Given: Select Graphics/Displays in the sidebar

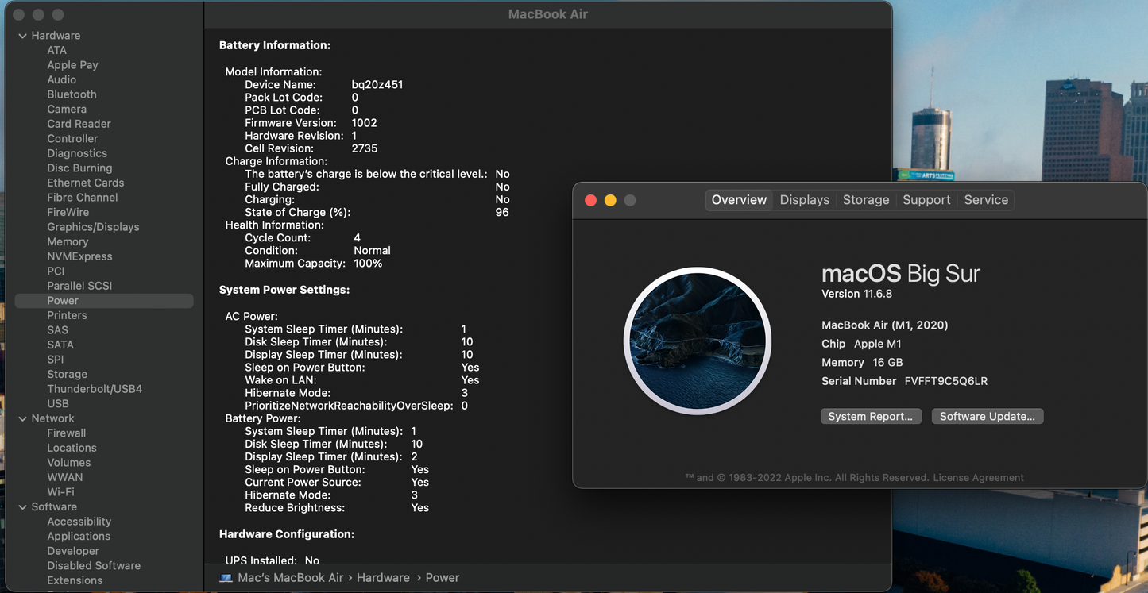Looking at the screenshot, I should coord(93,227).
